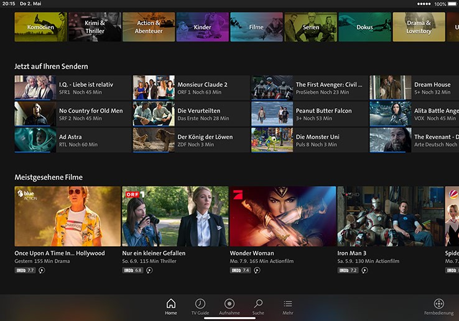This screenshot has height=321, width=459.
Task: Click 'Das Erste Noch 28 Min' text
Action: click(203, 118)
